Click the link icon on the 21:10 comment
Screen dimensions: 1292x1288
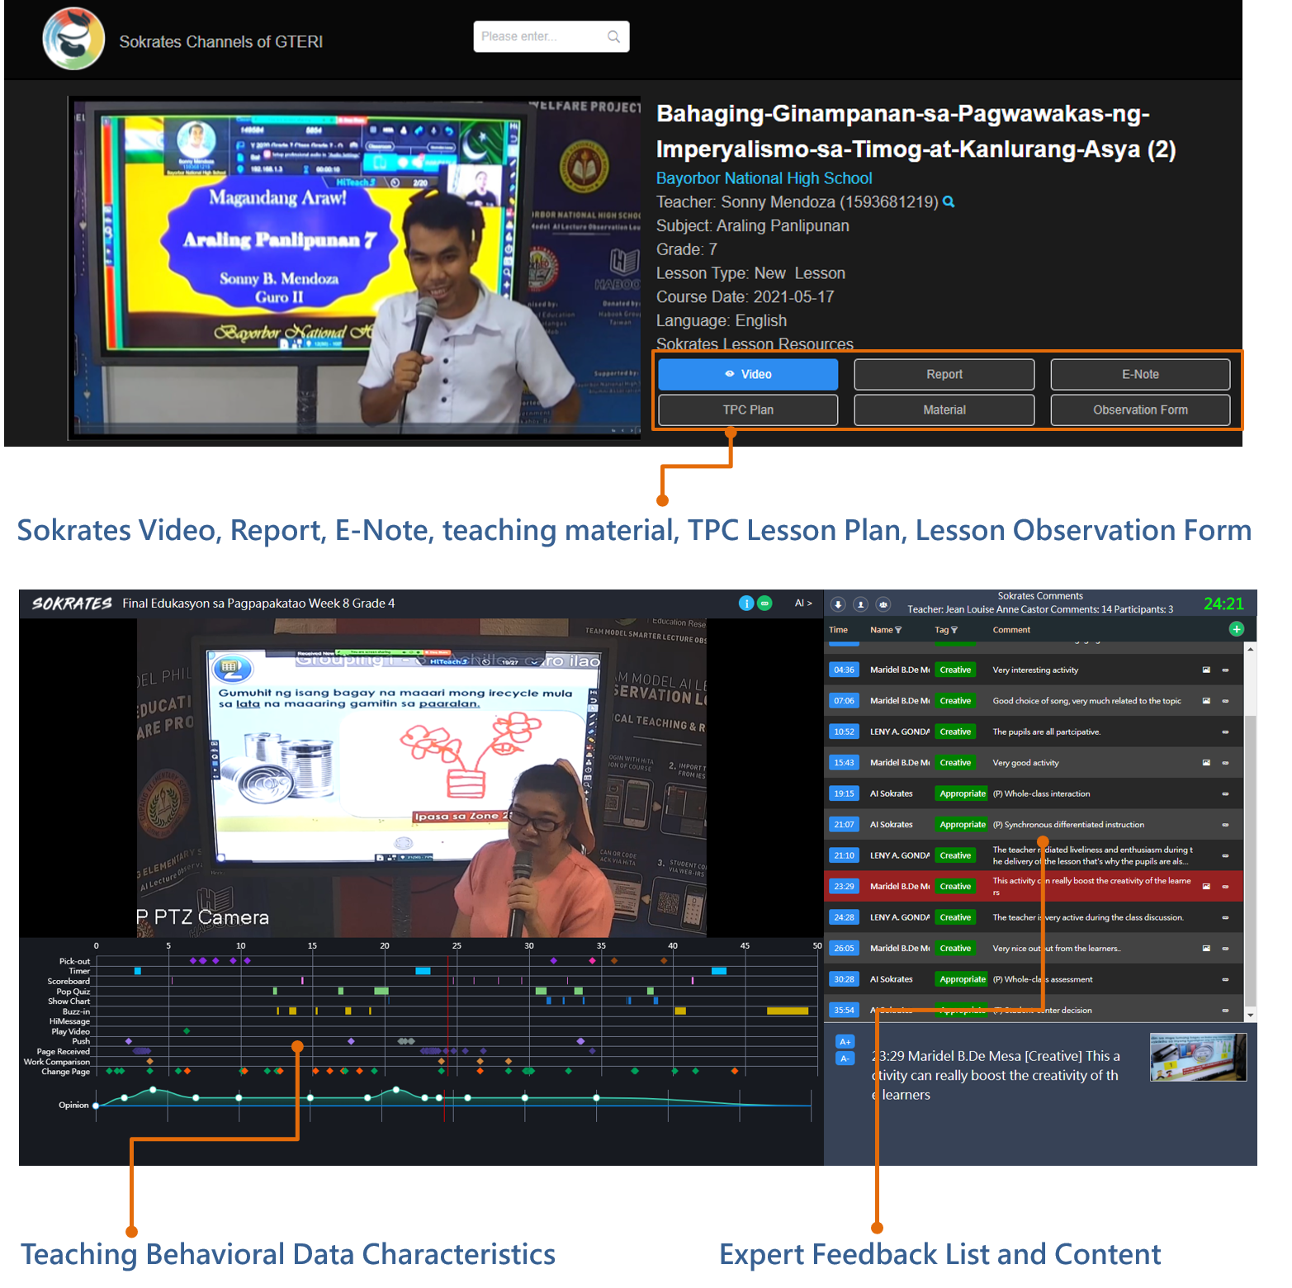click(1225, 855)
